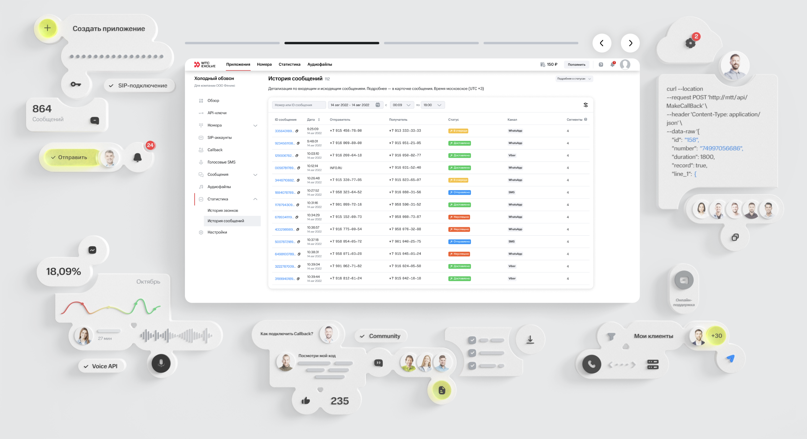The width and height of the screenshot is (807, 439).
Task: Open История звонков in sidebar
Action: 223,211
